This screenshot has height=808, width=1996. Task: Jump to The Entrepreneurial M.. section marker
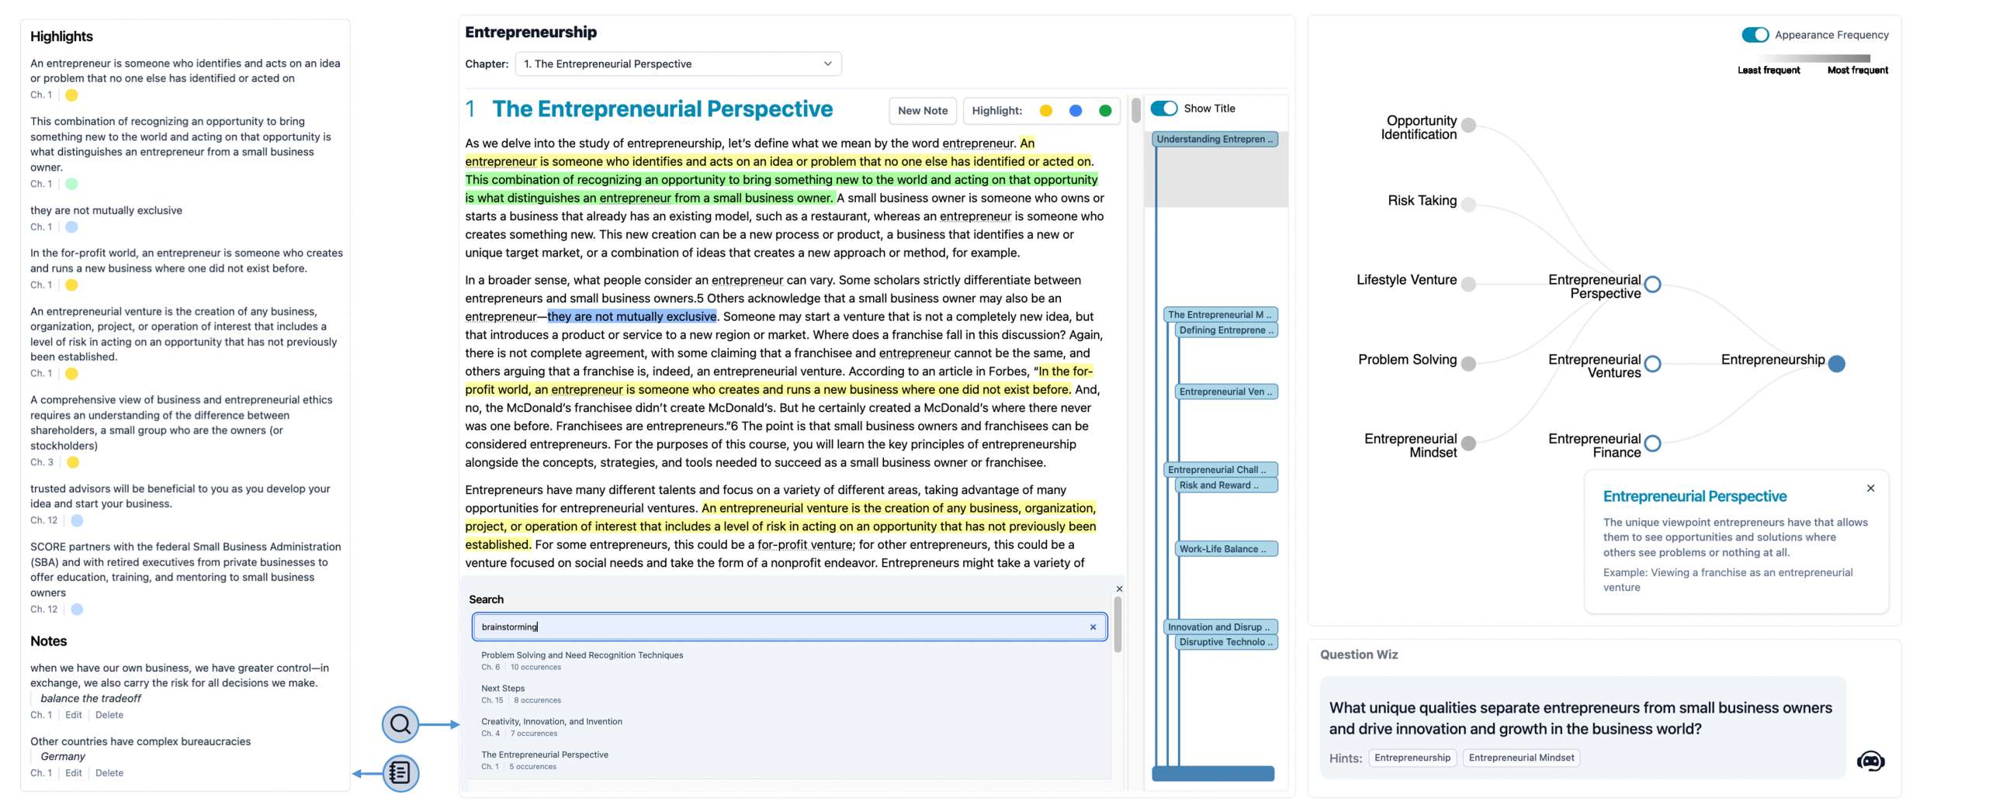(x=1220, y=315)
